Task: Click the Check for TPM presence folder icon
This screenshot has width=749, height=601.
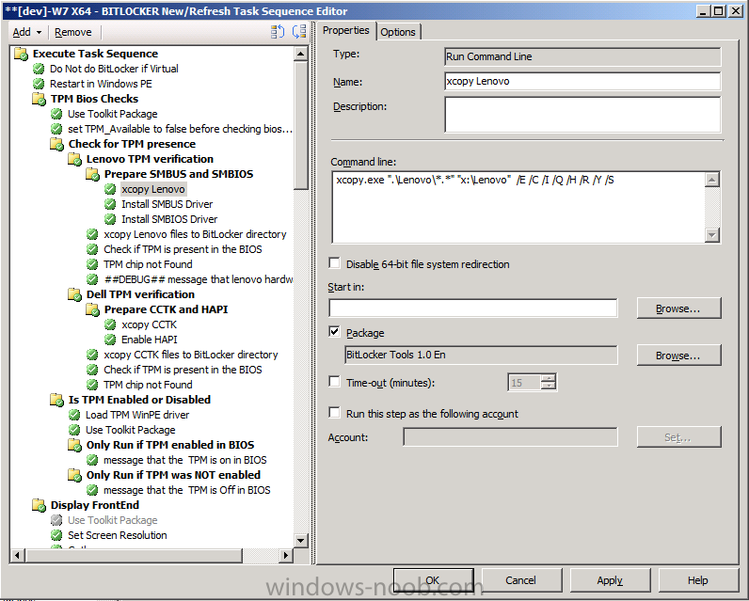Action: click(56, 144)
